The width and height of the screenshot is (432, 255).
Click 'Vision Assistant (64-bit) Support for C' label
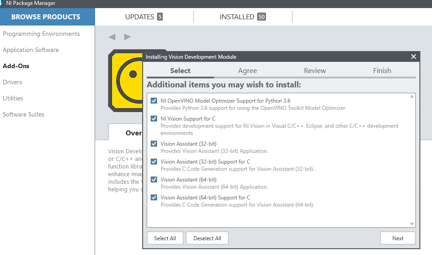pyautogui.click(x=205, y=198)
